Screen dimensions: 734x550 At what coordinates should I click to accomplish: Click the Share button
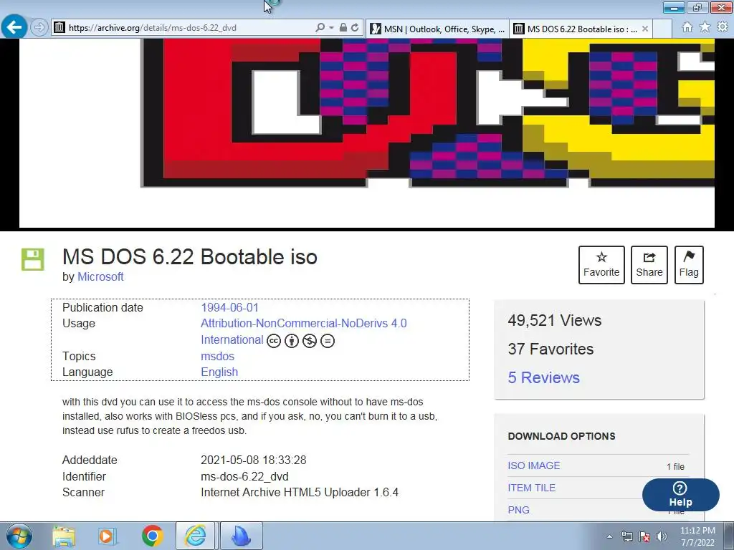[649, 265]
